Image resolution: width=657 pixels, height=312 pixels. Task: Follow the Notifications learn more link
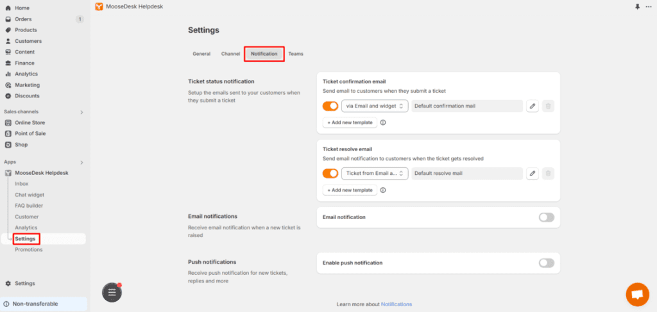click(x=397, y=304)
